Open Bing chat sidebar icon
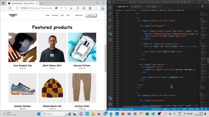Viewport: 209px width, 117px height. tap(103, 8)
